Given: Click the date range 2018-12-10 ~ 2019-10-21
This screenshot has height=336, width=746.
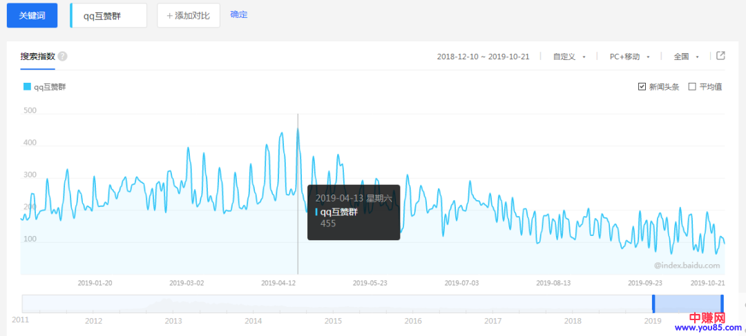Looking at the screenshot, I should [x=483, y=57].
